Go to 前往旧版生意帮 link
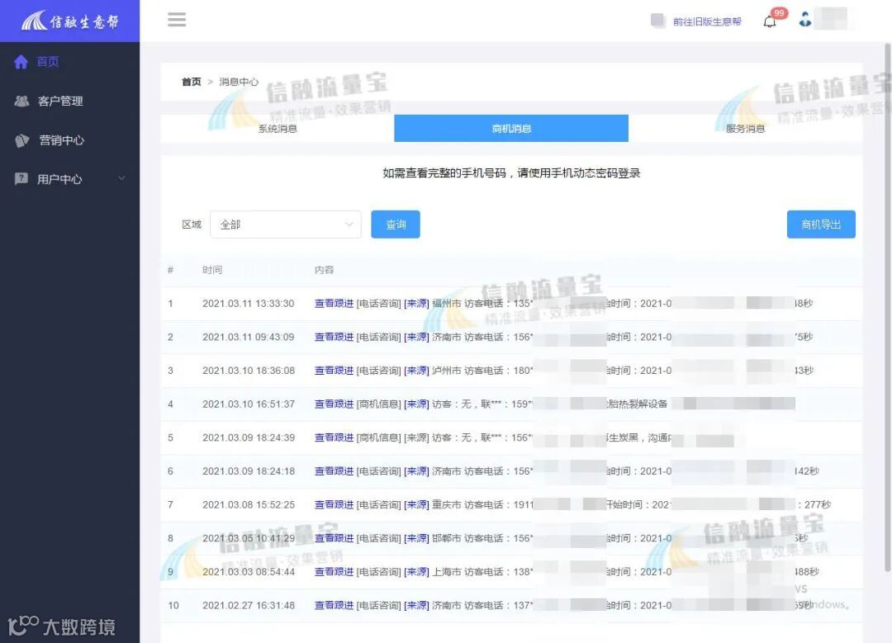 tap(707, 21)
